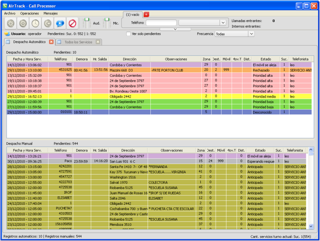Click the Registros automaticos: 10 status text

(23, 237)
